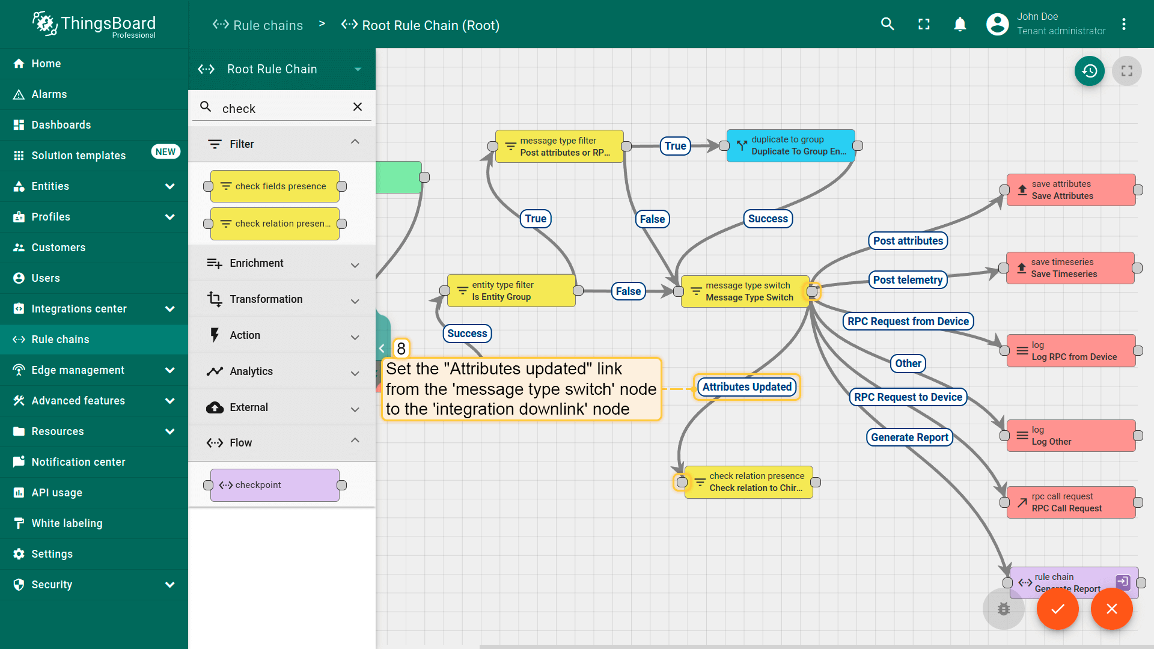Expand rule chain canvas to fullscreen
Image resolution: width=1154 pixels, height=649 pixels.
(x=1126, y=71)
